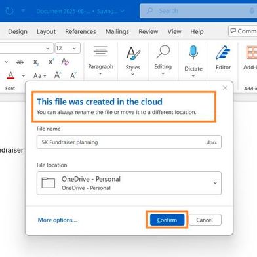Expand the document name dropdown arrow

tap(122, 11)
